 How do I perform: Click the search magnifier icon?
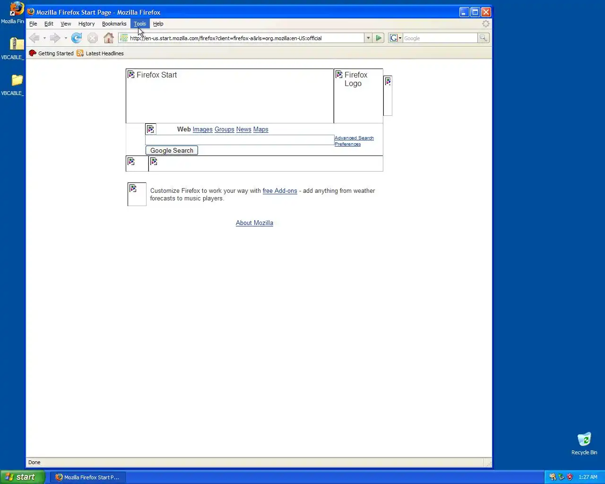pos(483,38)
